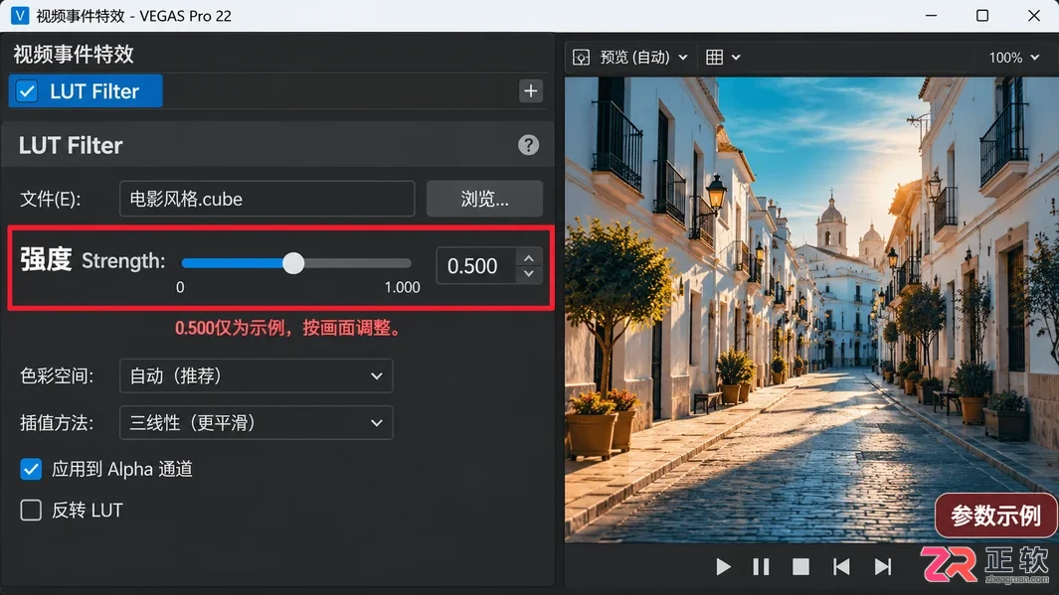Jump to the previous frame start
This screenshot has height=595, width=1059.
(841, 566)
